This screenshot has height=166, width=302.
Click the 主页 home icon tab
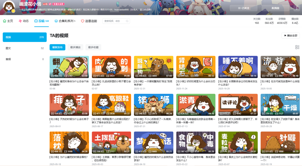tap(8, 21)
